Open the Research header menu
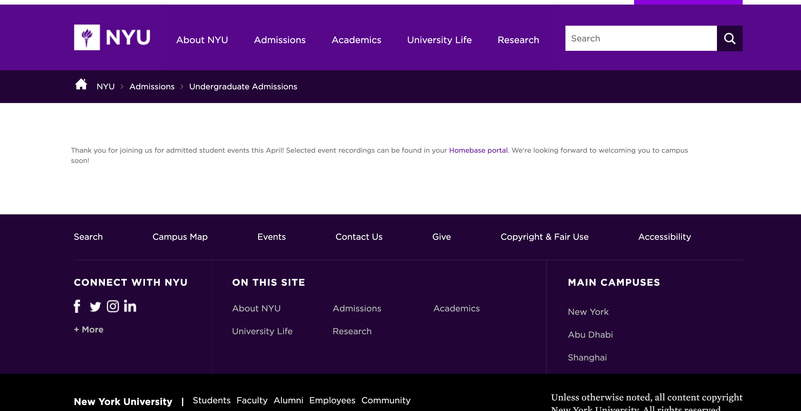 point(518,40)
